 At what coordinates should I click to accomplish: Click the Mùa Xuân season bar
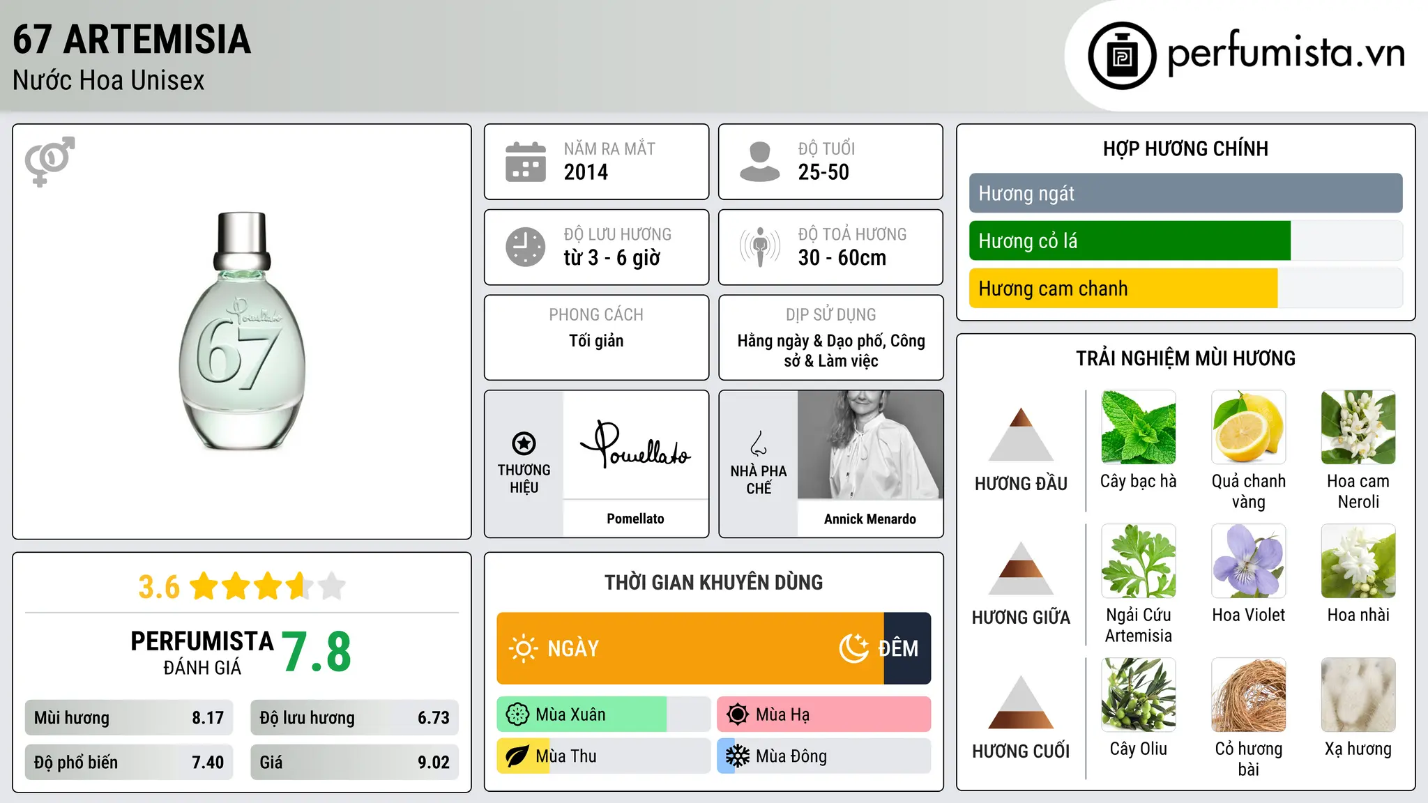604,714
